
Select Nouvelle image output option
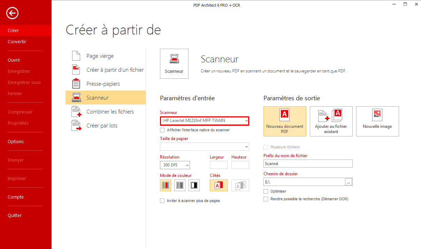click(377, 121)
